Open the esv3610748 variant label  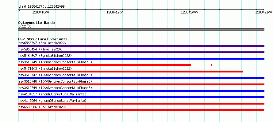(55, 81)
